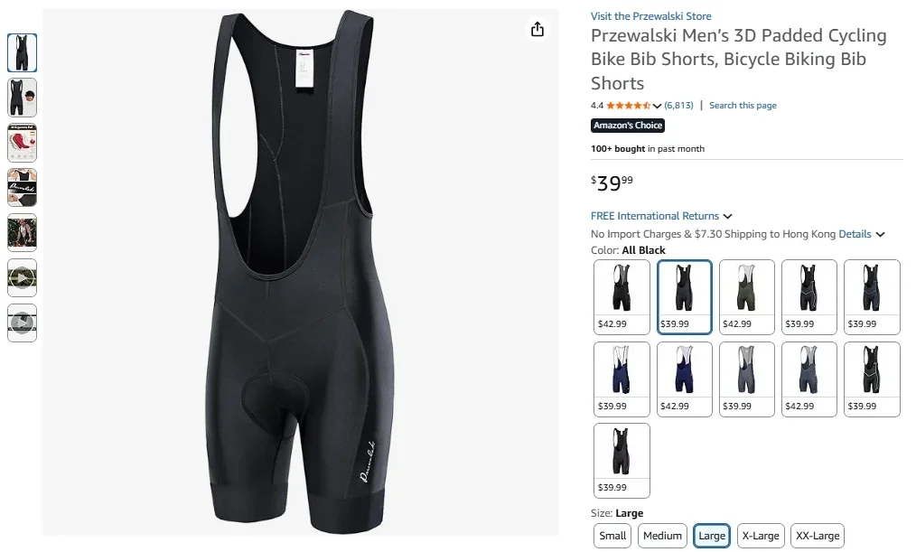Image resolution: width=916 pixels, height=552 pixels.
Task: Select the Small size option
Action: (612, 535)
